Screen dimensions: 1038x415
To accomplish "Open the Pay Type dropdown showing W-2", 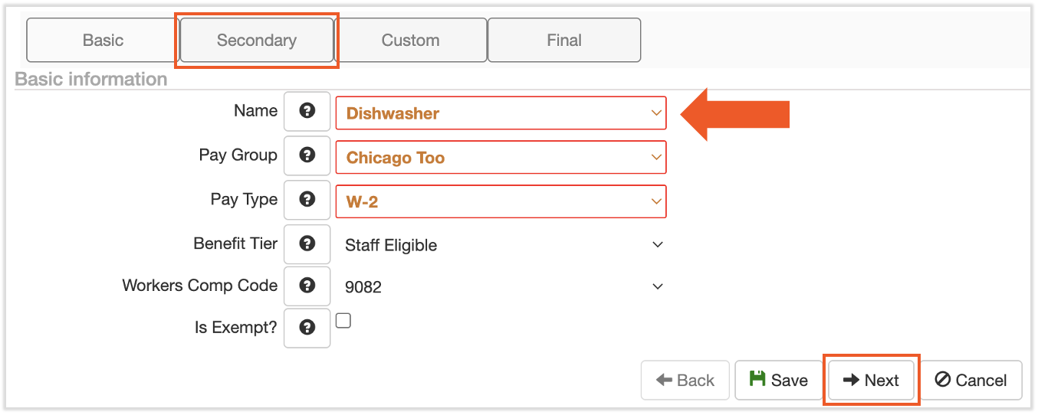I will (x=501, y=202).
